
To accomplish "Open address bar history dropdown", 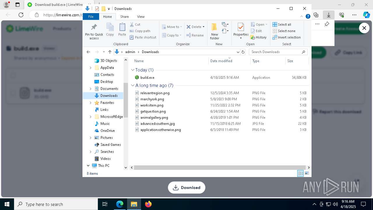I will point(238,52).
